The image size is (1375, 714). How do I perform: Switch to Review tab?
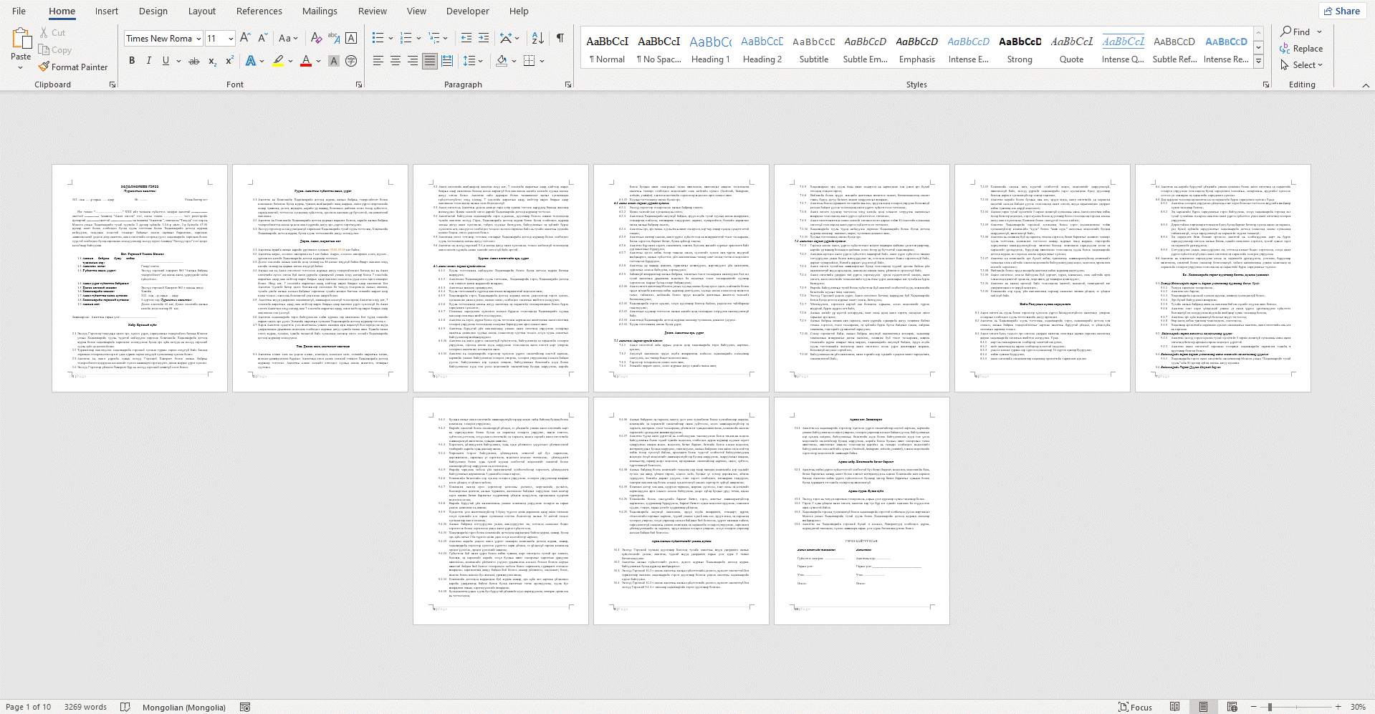(x=373, y=11)
